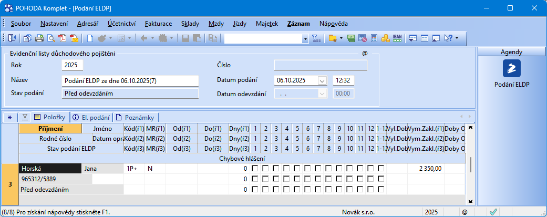Click the new record blank page icon

(90, 38)
